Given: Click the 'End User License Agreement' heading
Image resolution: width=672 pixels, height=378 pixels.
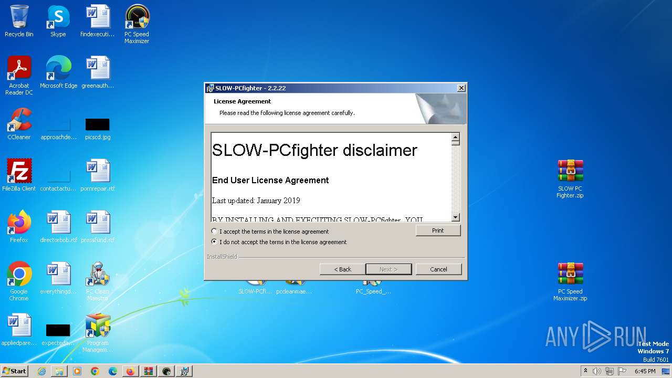Looking at the screenshot, I should 270,180.
